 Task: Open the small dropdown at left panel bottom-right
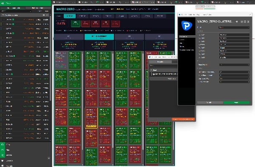pos(49,158)
